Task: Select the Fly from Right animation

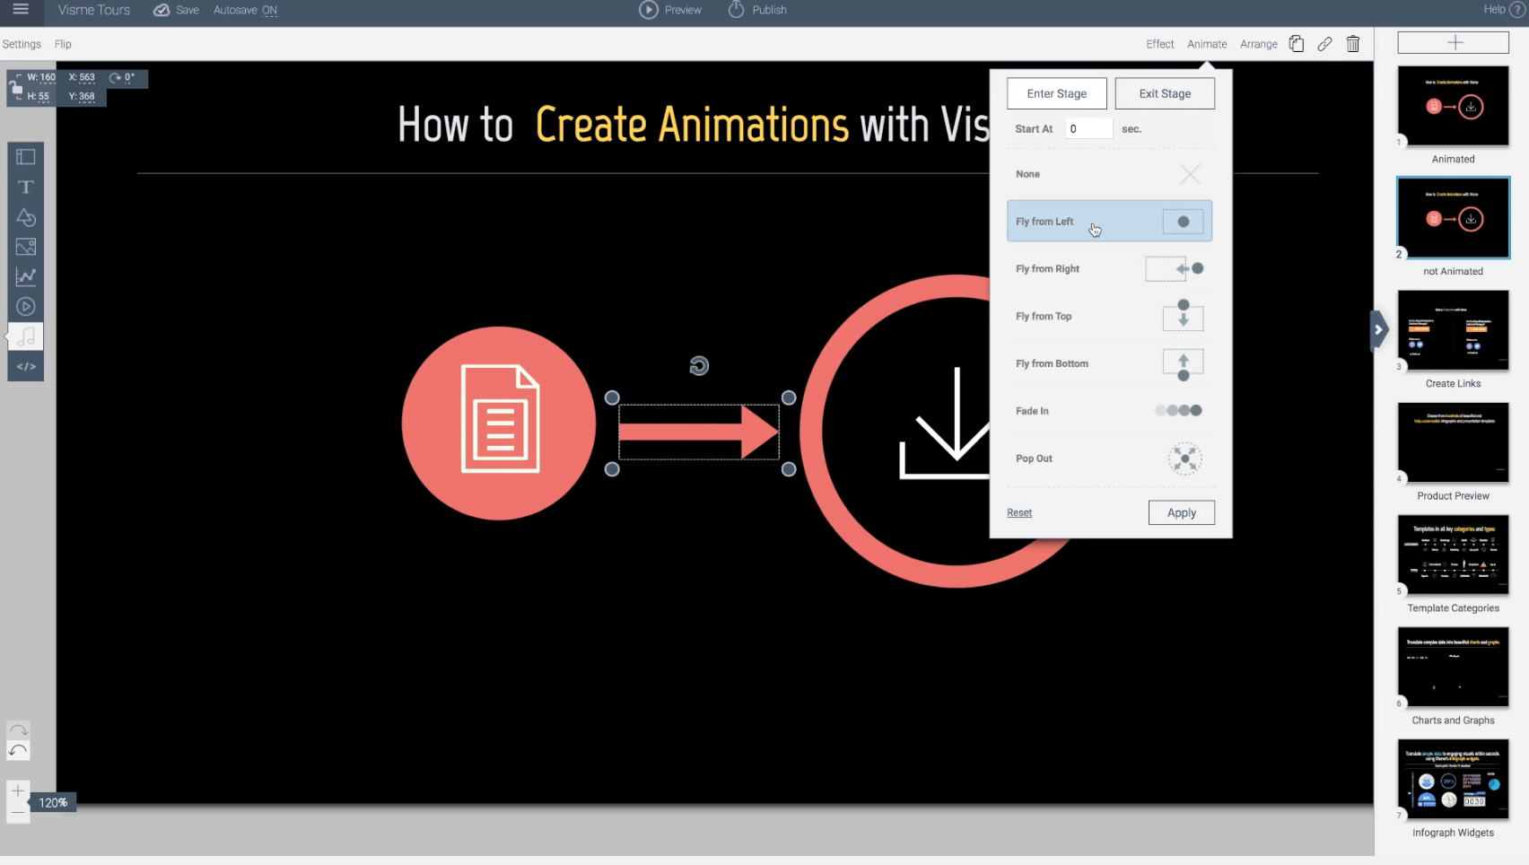Action: (x=1109, y=269)
